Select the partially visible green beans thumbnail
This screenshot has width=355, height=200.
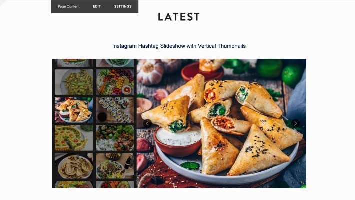pos(115,63)
